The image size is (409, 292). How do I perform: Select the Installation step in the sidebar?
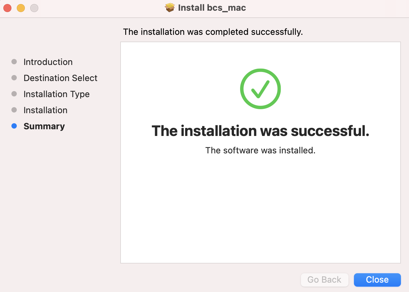(x=45, y=110)
